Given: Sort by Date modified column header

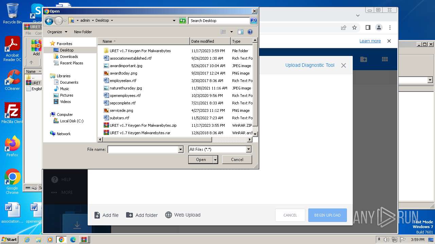Looking at the screenshot, I should point(210,41).
